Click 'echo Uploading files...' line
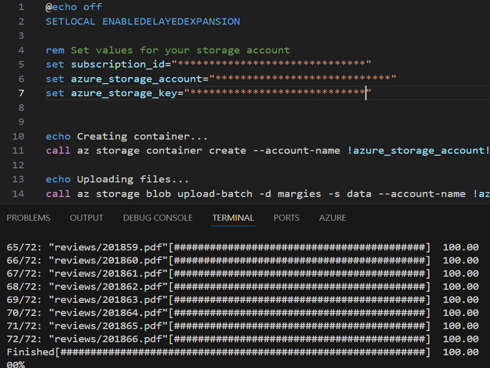Image resolution: width=490 pixels, height=368 pixels. tap(117, 179)
